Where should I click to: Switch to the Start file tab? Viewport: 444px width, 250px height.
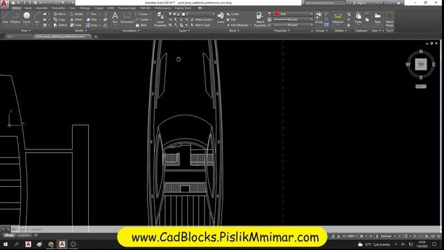(10, 37)
